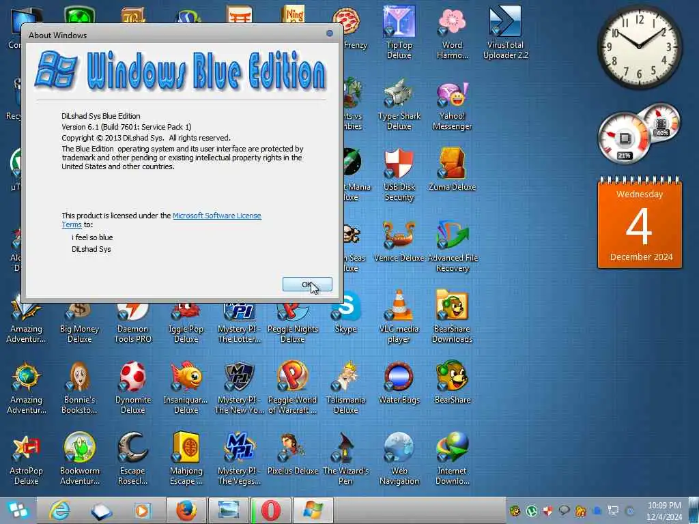699x524 pixels.
Task: Select USB Disk Security icon
Action: point(399,175)
